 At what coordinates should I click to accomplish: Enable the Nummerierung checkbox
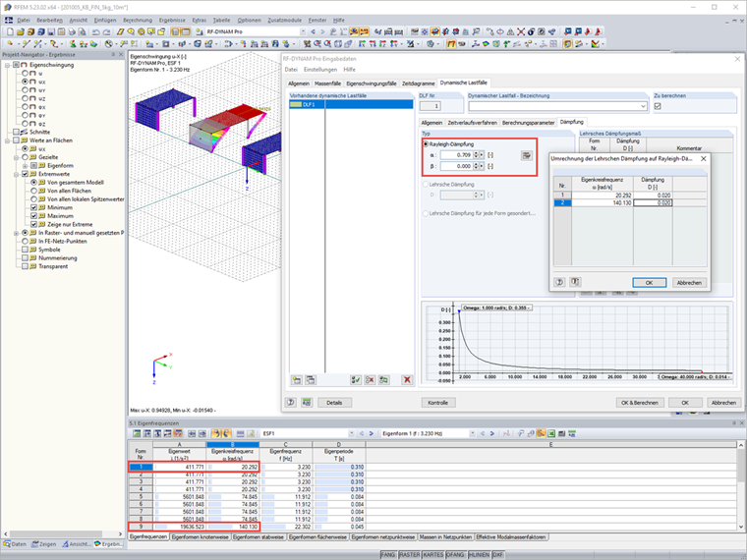point(25,258)
